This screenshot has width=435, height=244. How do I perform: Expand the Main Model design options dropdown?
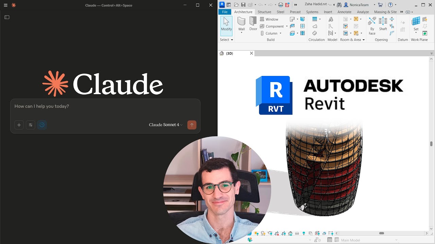[x=396, y=240]
